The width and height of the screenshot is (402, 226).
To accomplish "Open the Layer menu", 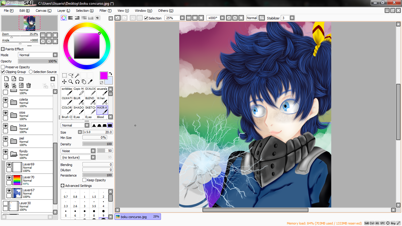I will [x=64, y=11].
